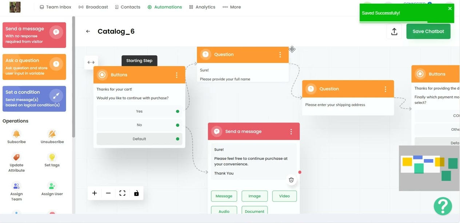This screenshot has height=223, width=460.
Task: Click the left sidebar scrollbar
Action: [73, 77]
